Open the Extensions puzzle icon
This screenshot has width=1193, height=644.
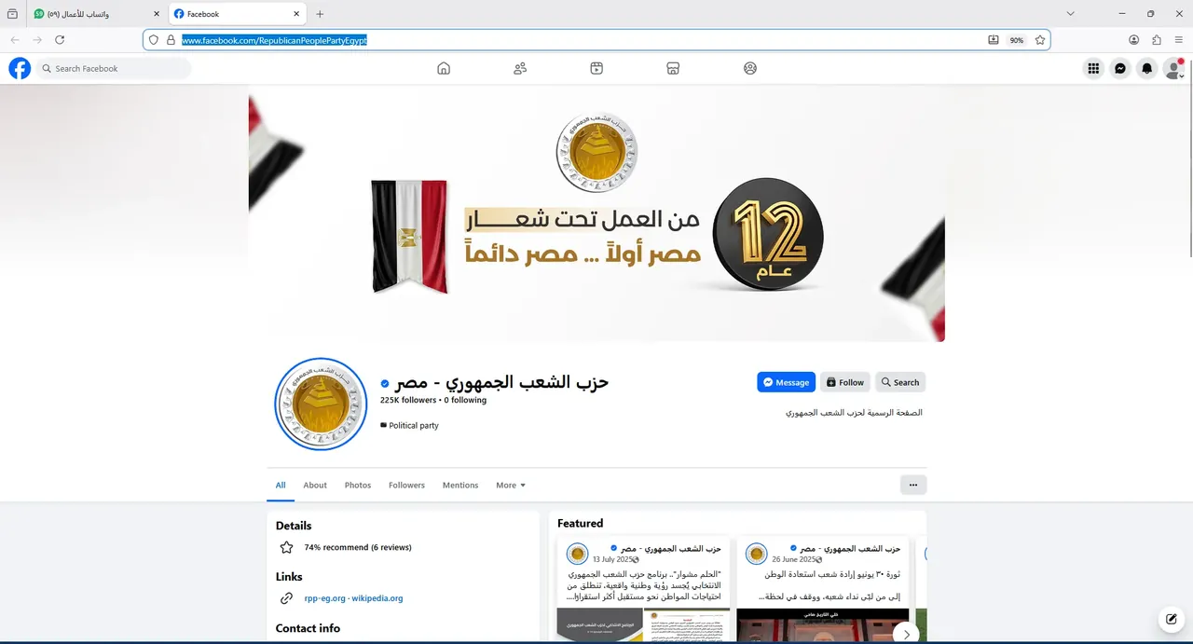click(x=1157, y=40)
